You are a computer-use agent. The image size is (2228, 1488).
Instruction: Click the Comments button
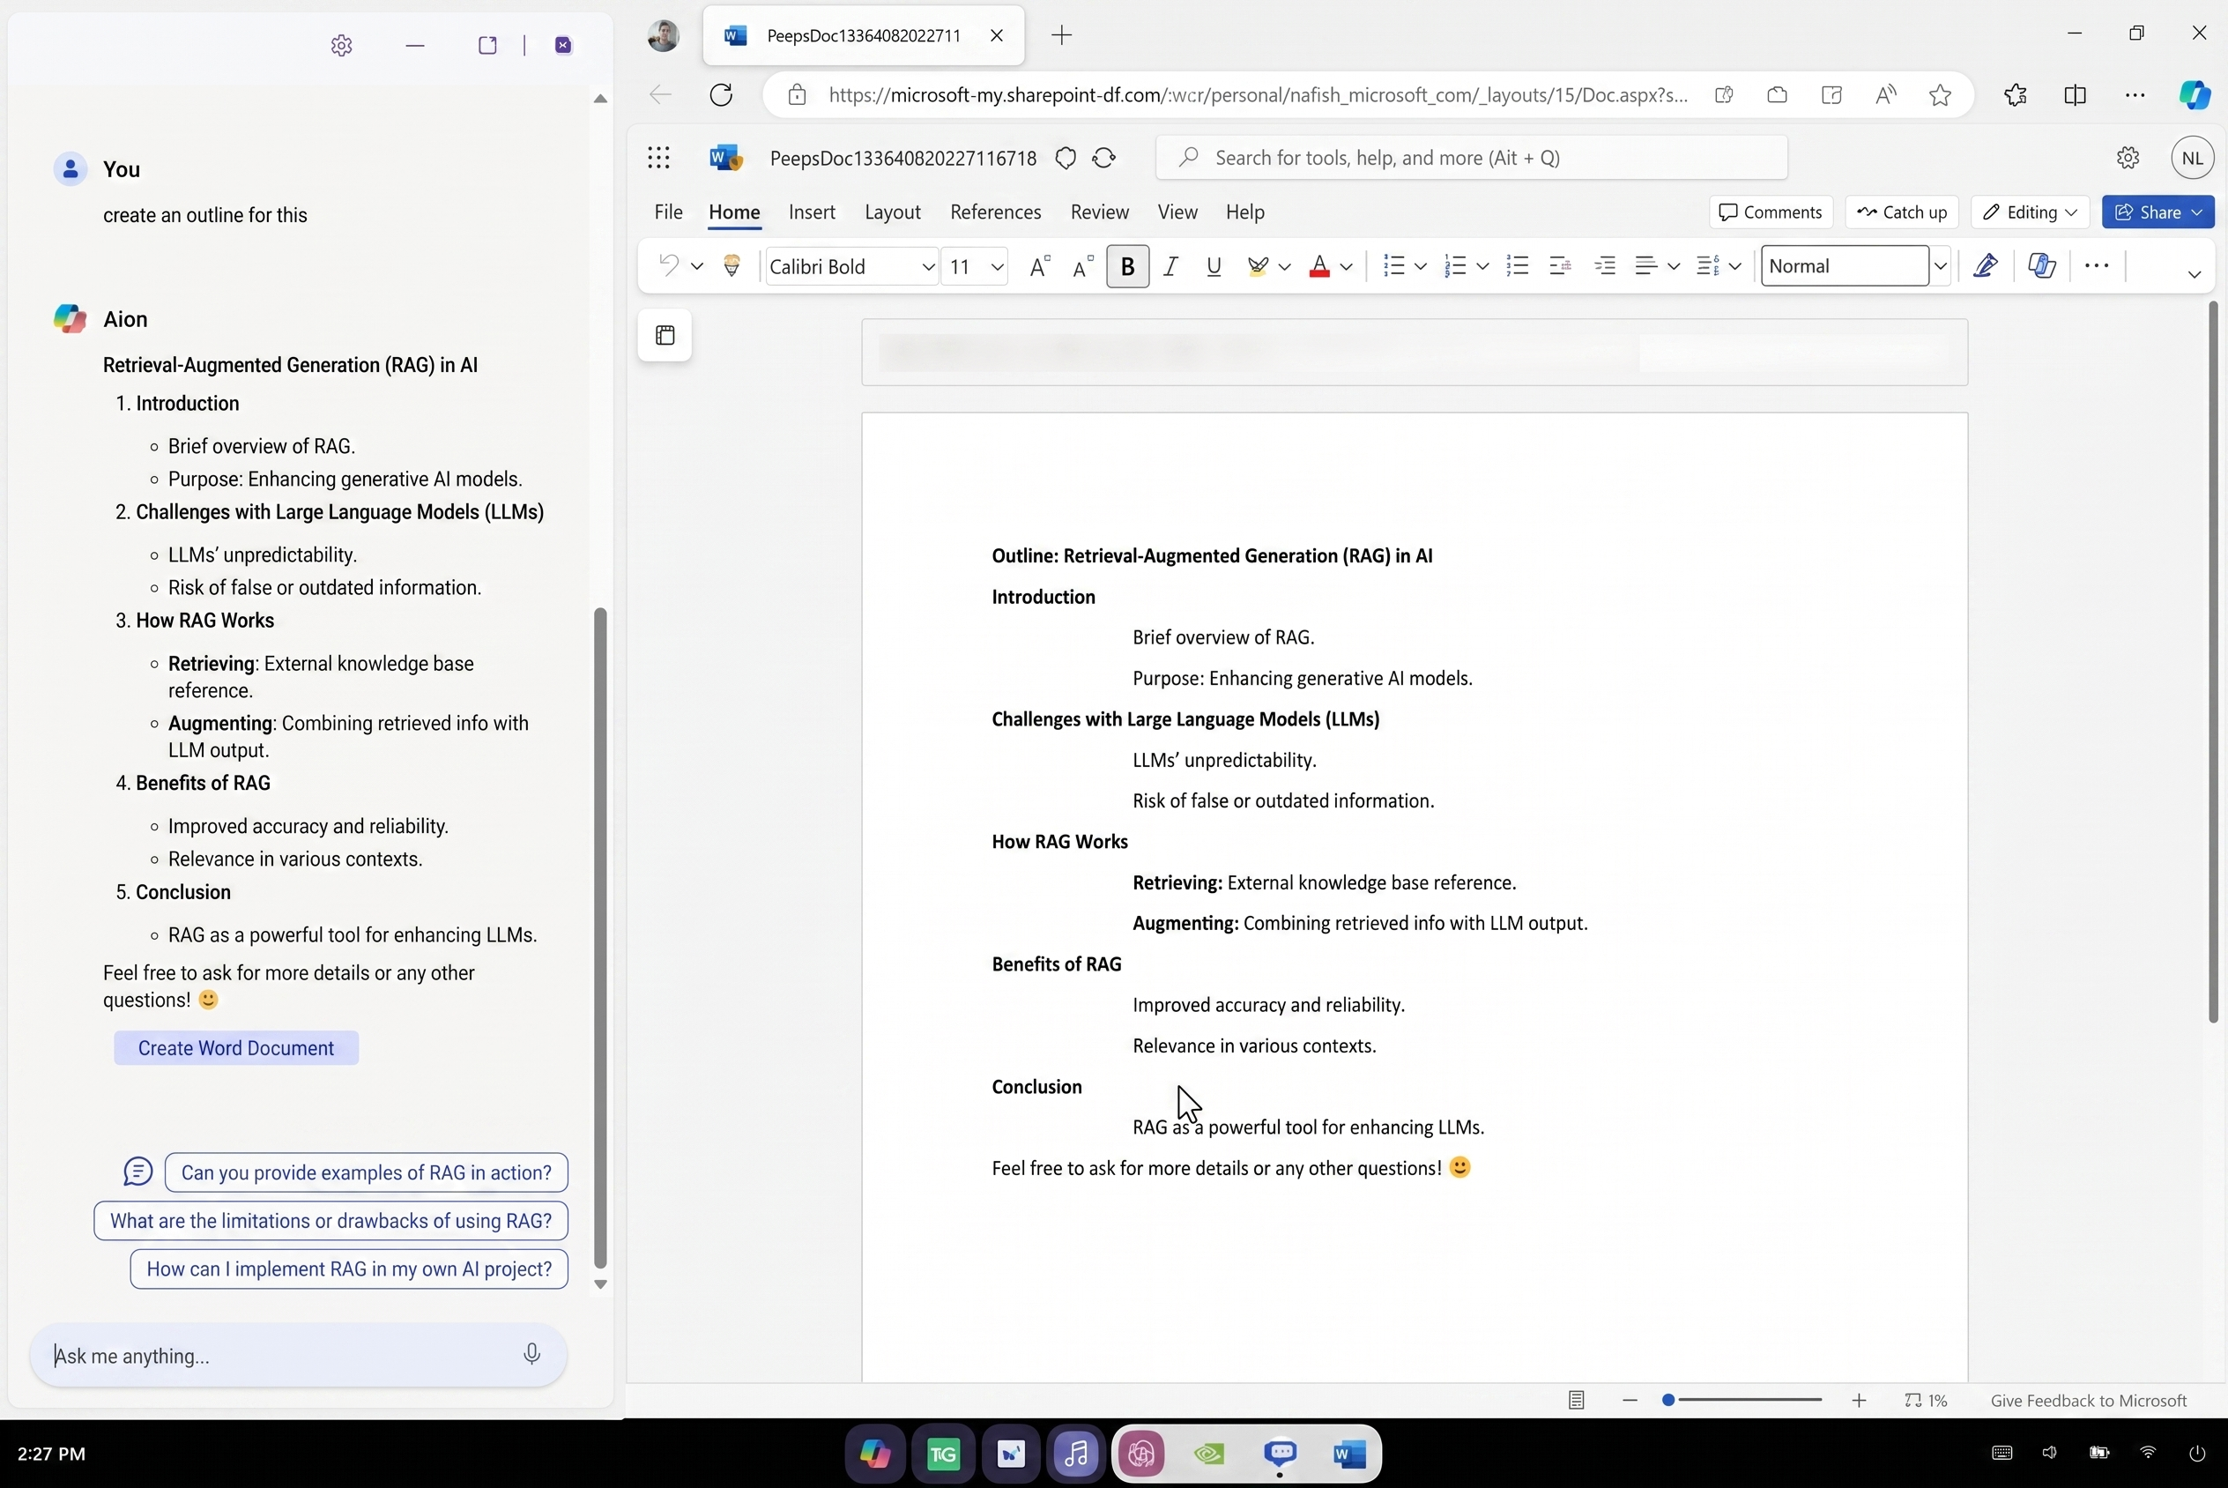pos(1771,212)
